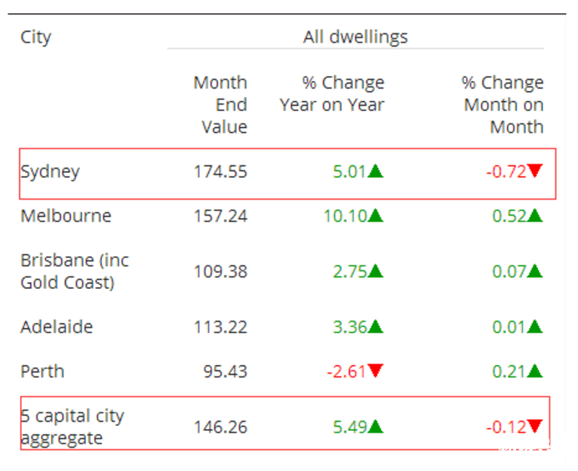Click the % Change Year on Year header
This screenshot has height=471, width=578.
point(332,94)
